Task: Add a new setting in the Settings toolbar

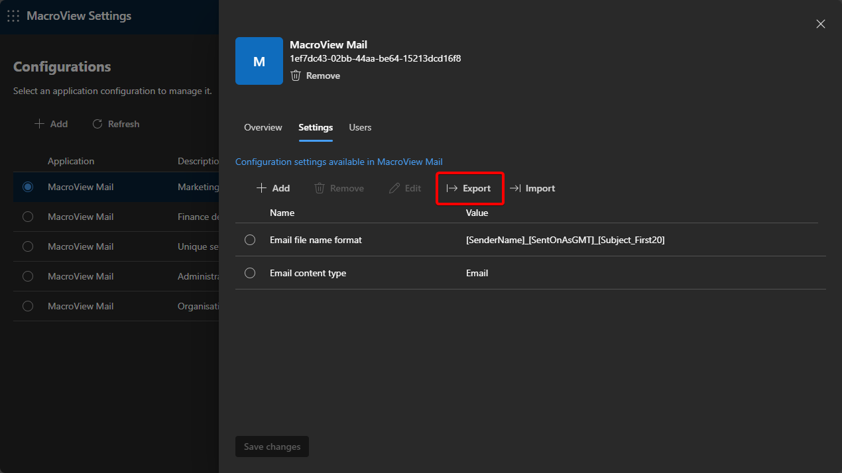Action: point(273,188)
